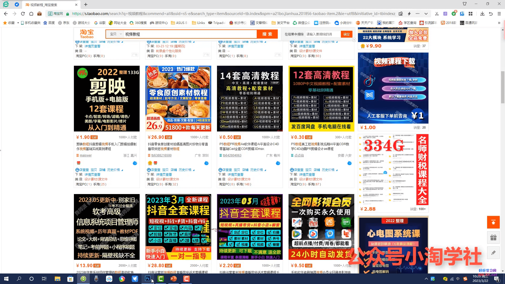The width and height of the screenshot is (505, 284).
Task: Expand 历史价格 for the tb642804063 listing
Action: coord(258,170)
